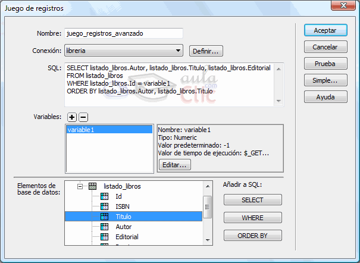Image resolution: width=360 pixels, height=263 pixels.
Task: Run the Prueba test button
Action: pyautogui.click(x=325, y=64)
